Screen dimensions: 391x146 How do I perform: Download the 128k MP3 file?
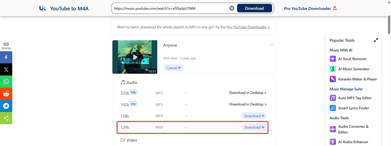[x=254, y=116]
